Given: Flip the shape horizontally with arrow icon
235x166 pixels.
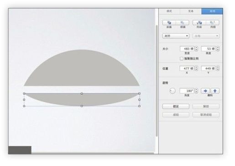Looking at the screenshot, I should coord(205,91).
